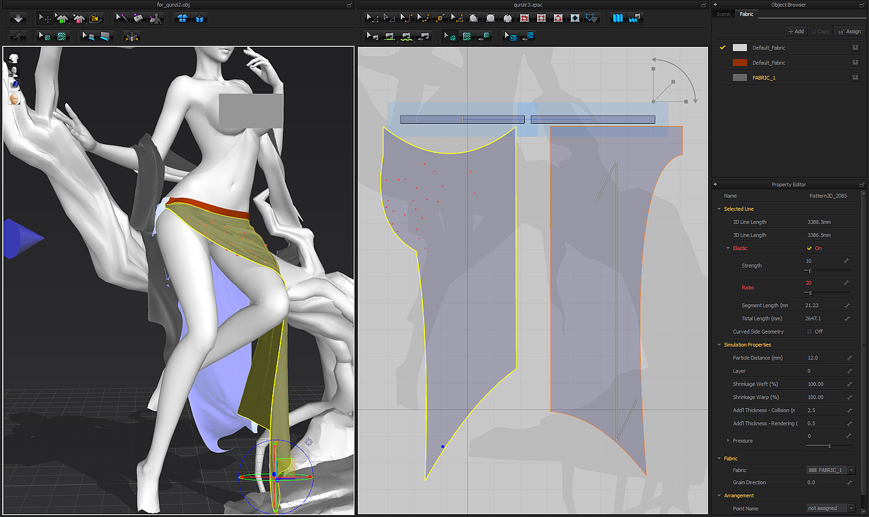Viewport: 869px width, 517px height.
Task: Collapse the Arrangement section
Action: [x=720, y=495]
